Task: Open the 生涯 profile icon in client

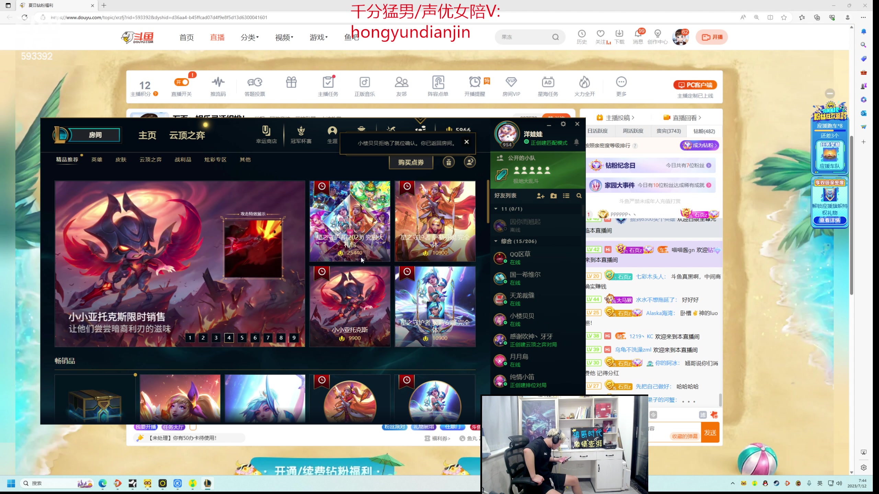Action: (332, 134)
